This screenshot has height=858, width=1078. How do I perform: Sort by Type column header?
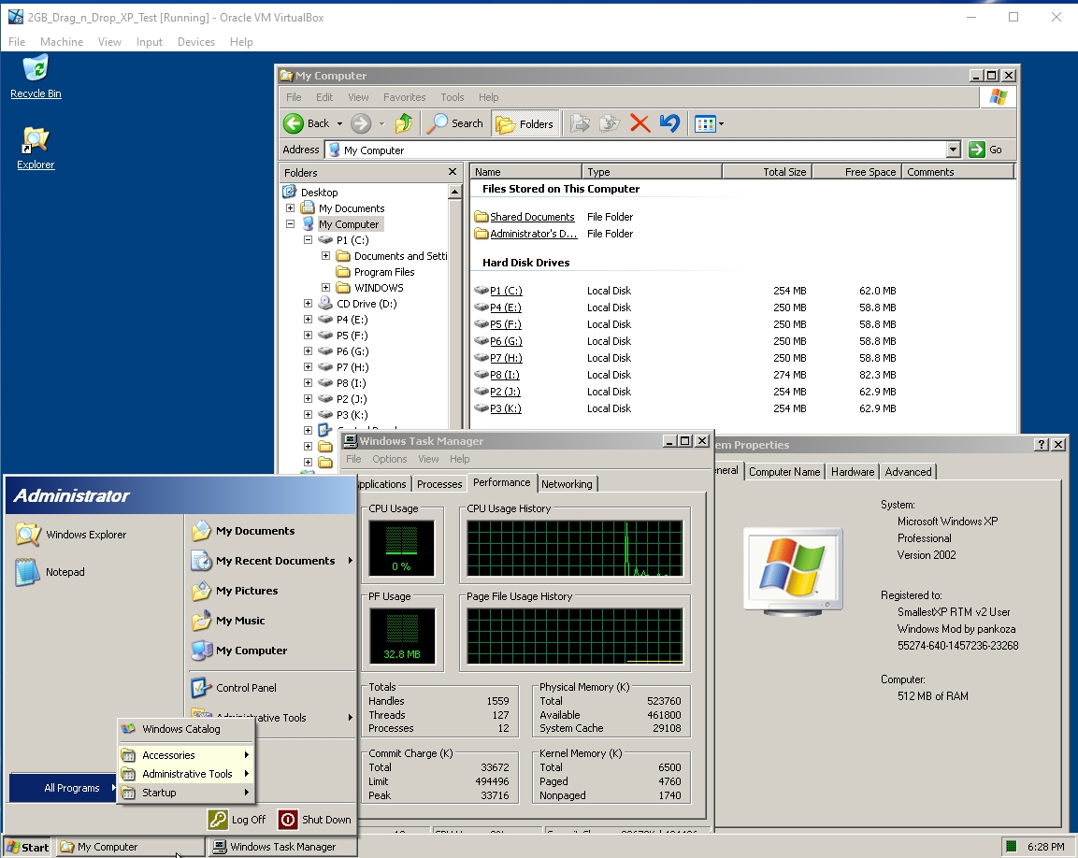pyautogui.click(x=652, y=172)
